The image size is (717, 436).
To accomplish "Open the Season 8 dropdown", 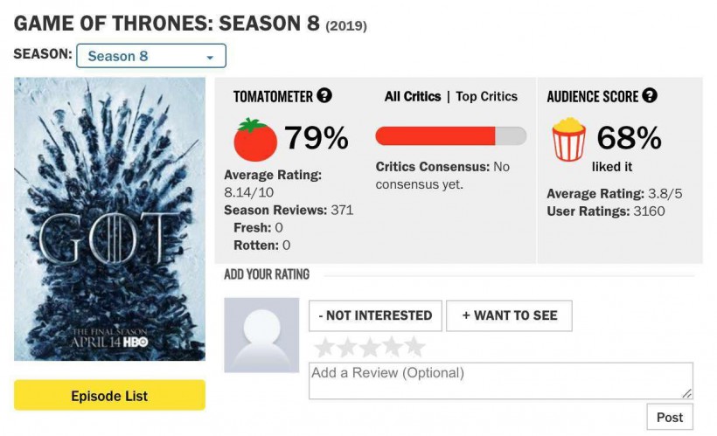I will tap(151, 56).
